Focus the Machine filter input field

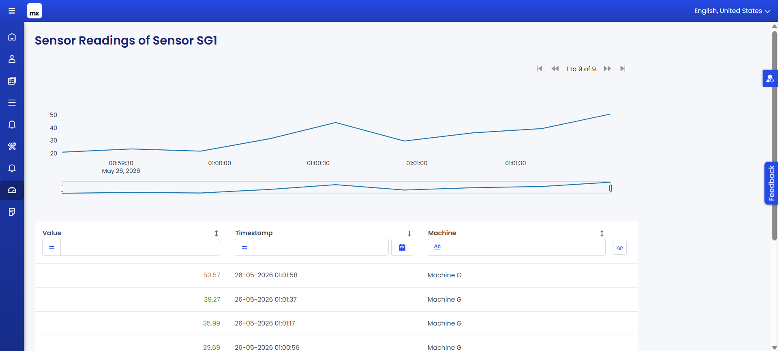(x=526, y=247)
